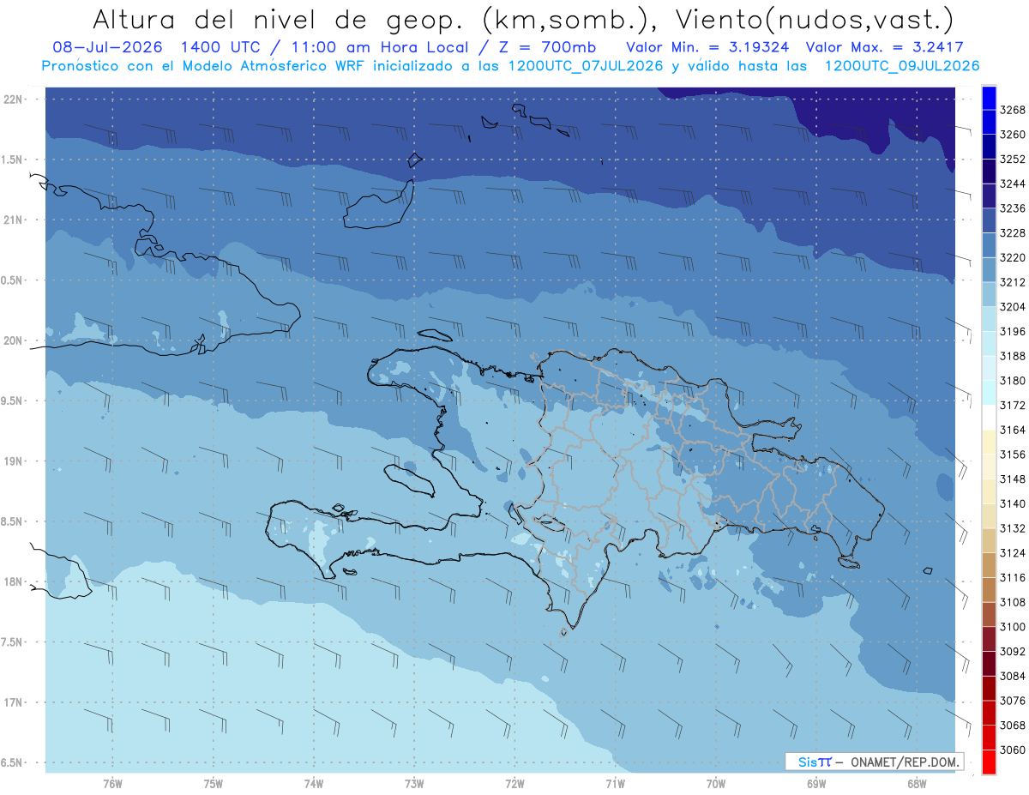
Task: Click the '22N' latitude axis label
Action: tap(12, 99)
